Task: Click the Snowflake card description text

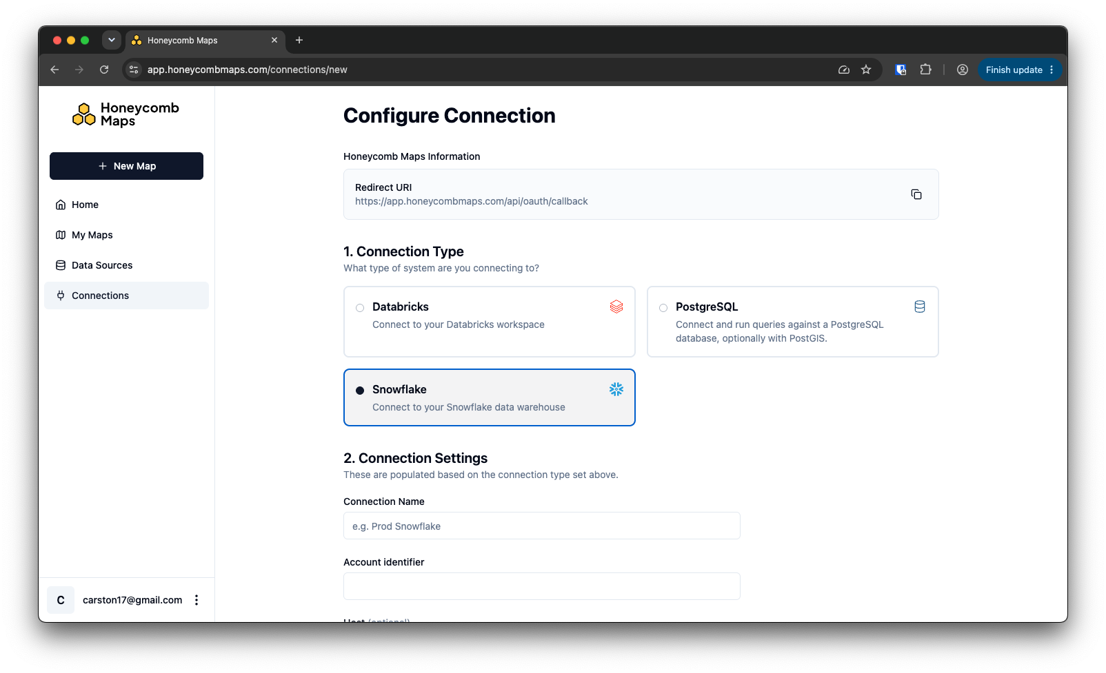Action: coord(469,407)
